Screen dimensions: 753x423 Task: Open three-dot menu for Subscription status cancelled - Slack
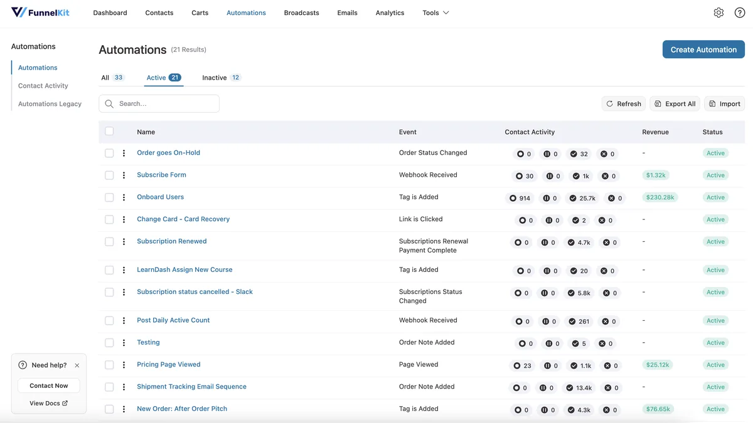click(124, 292)
